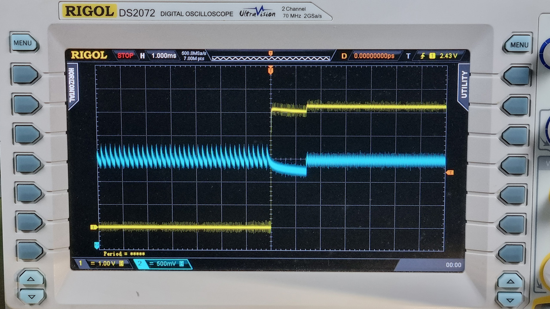Click the waveform memory position bar

pyautogui.click(x=271, y=57)
